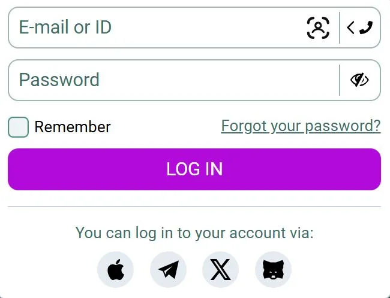Click the Remember label text
This screenshot has height=298, width=390.
click(73, 127)
